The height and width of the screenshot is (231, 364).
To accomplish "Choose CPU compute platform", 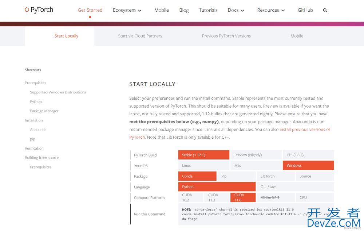I will pyautogui.click(x=315, y=197).
